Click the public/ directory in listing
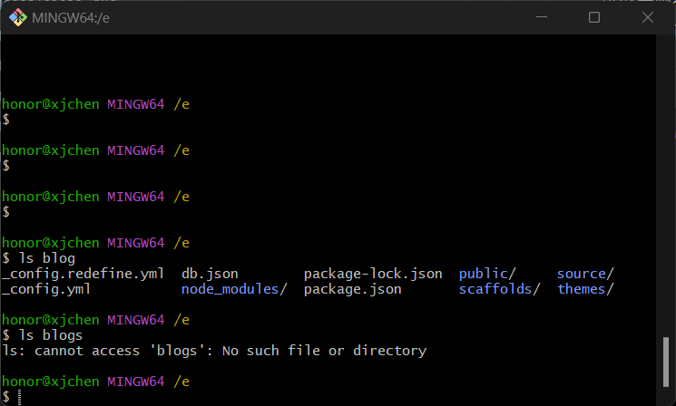676x406 pixels. point(487,274)
